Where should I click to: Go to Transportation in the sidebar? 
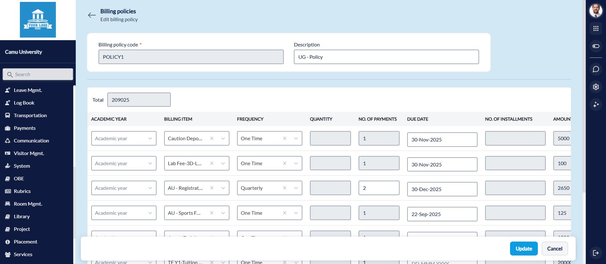pos(30,115)
